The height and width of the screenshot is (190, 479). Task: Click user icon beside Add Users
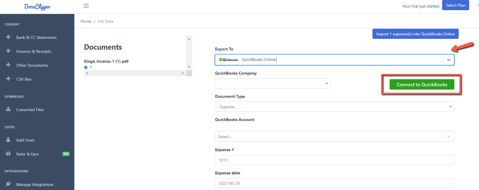(x=8, y=140)
